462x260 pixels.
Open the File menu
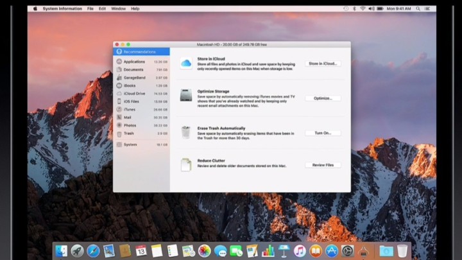90,8
